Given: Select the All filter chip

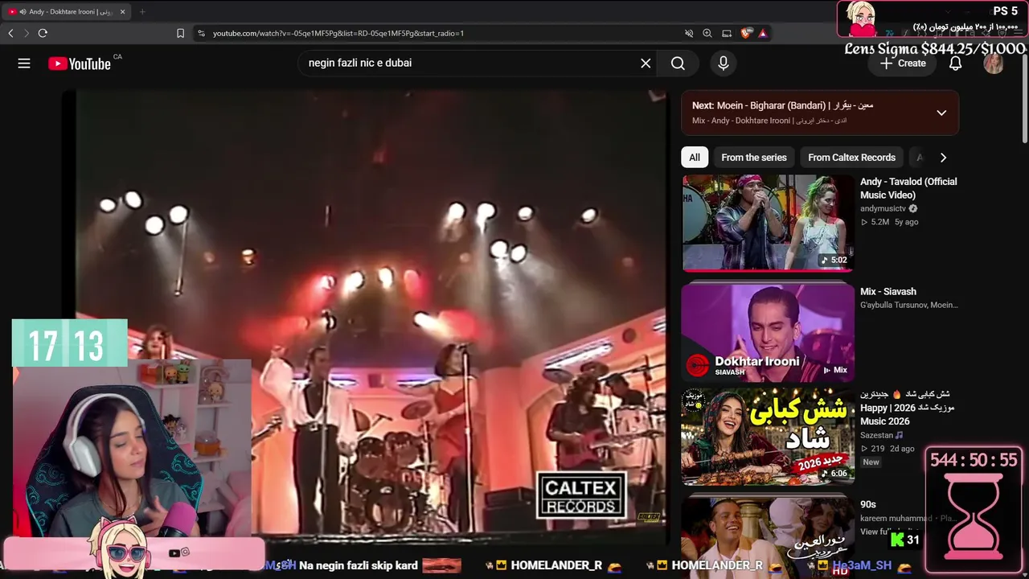Looking at the screenshot, I should tap(695, 158).
